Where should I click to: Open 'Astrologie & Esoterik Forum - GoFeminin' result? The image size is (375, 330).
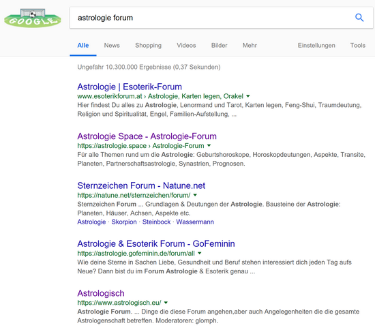click(156, 243)
